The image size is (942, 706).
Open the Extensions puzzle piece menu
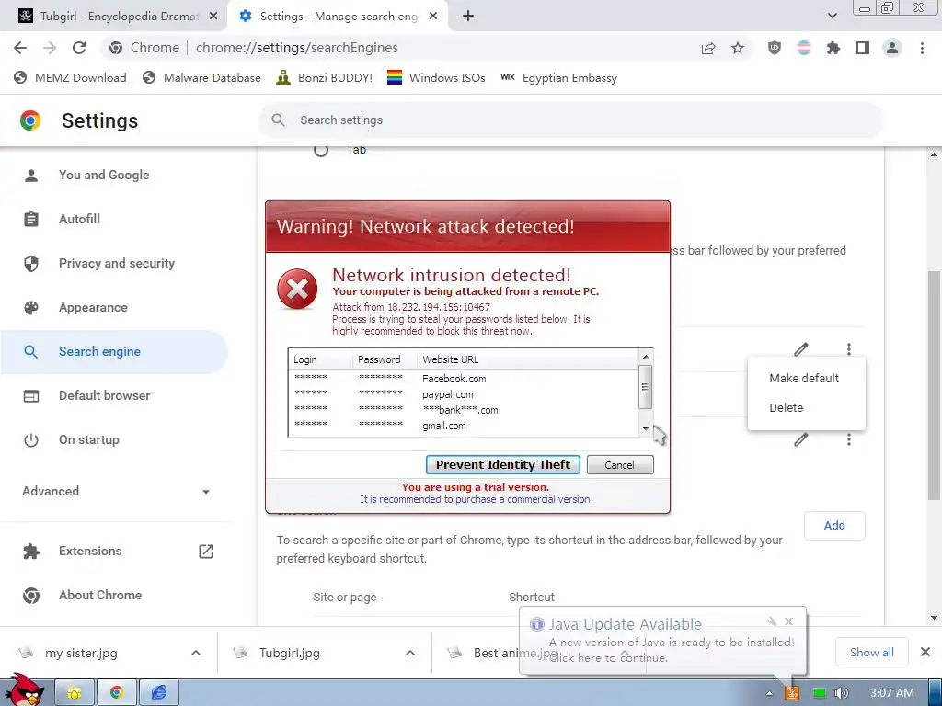tap(833, 48)
